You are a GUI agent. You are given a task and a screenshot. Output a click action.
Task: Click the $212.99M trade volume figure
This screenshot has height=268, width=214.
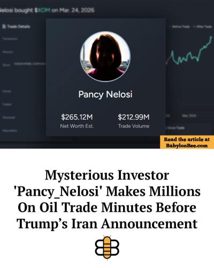[134, 117]
